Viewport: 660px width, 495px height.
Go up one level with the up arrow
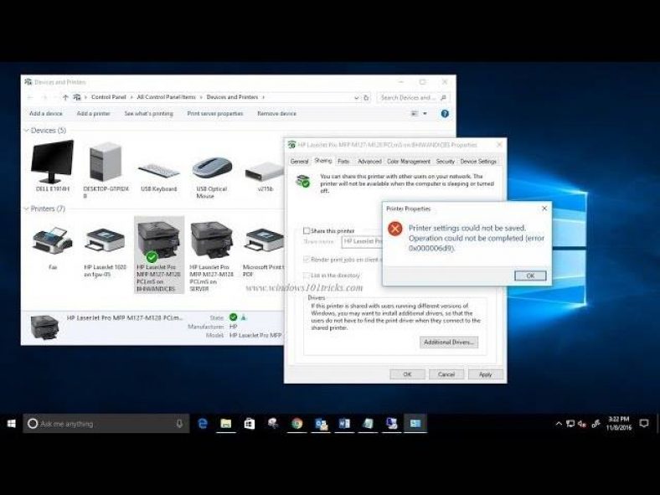coord(65,97)
